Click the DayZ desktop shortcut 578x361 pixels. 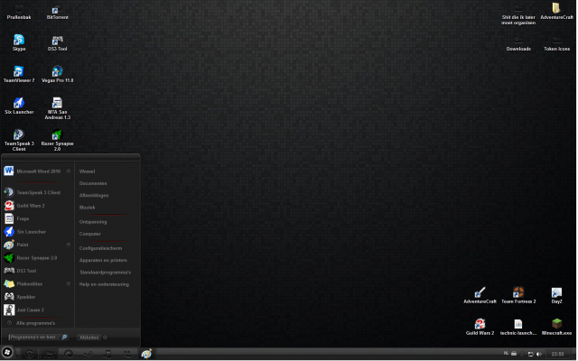tap(556, 293)
